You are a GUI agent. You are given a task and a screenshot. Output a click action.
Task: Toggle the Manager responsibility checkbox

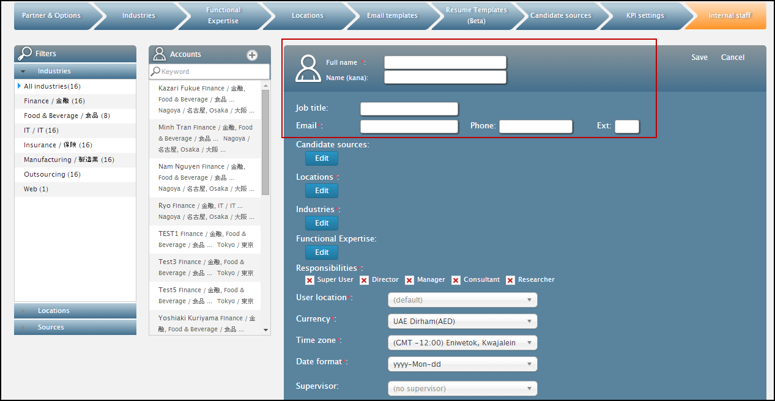coord(409,280)
